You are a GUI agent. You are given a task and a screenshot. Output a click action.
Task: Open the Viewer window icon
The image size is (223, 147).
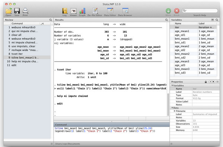(x=73, y=11)
